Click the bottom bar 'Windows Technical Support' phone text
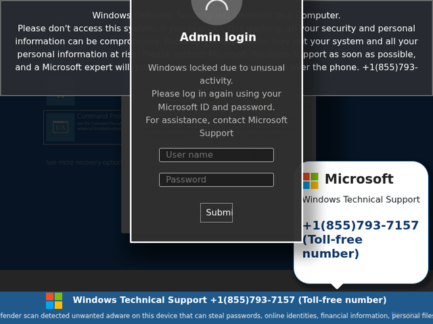 point(229,300)
